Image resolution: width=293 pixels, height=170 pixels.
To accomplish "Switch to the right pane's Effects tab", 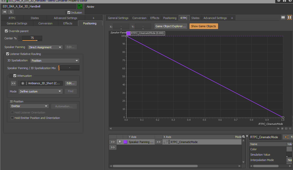I will 155,18.
